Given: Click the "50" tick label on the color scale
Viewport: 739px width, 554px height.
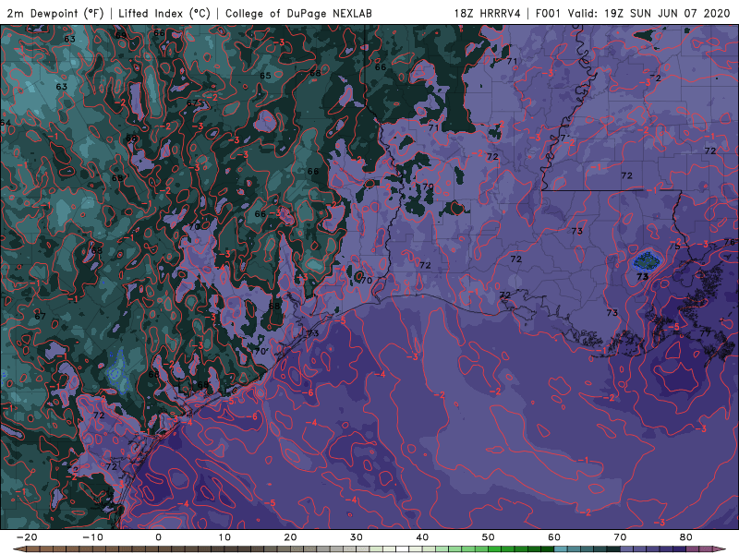Looking at the screenshot, I should (489, 537).
